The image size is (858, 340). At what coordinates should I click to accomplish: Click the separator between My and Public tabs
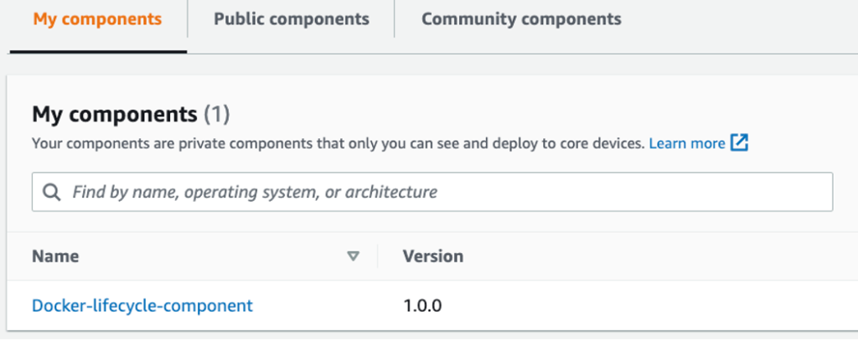188,19
